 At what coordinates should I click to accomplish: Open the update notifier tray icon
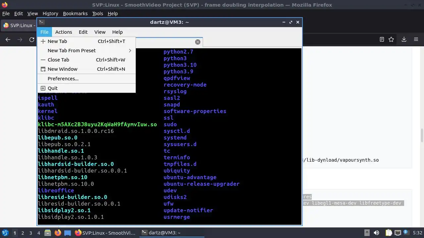[406, 233]
